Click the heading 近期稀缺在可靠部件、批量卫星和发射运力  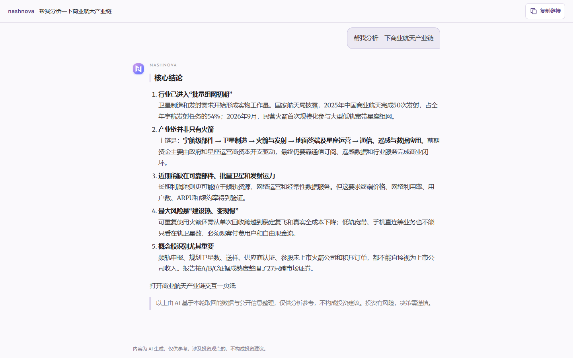coord(216,176)
